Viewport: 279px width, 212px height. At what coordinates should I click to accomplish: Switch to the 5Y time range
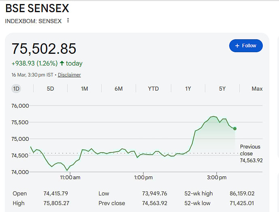(222, 89)
